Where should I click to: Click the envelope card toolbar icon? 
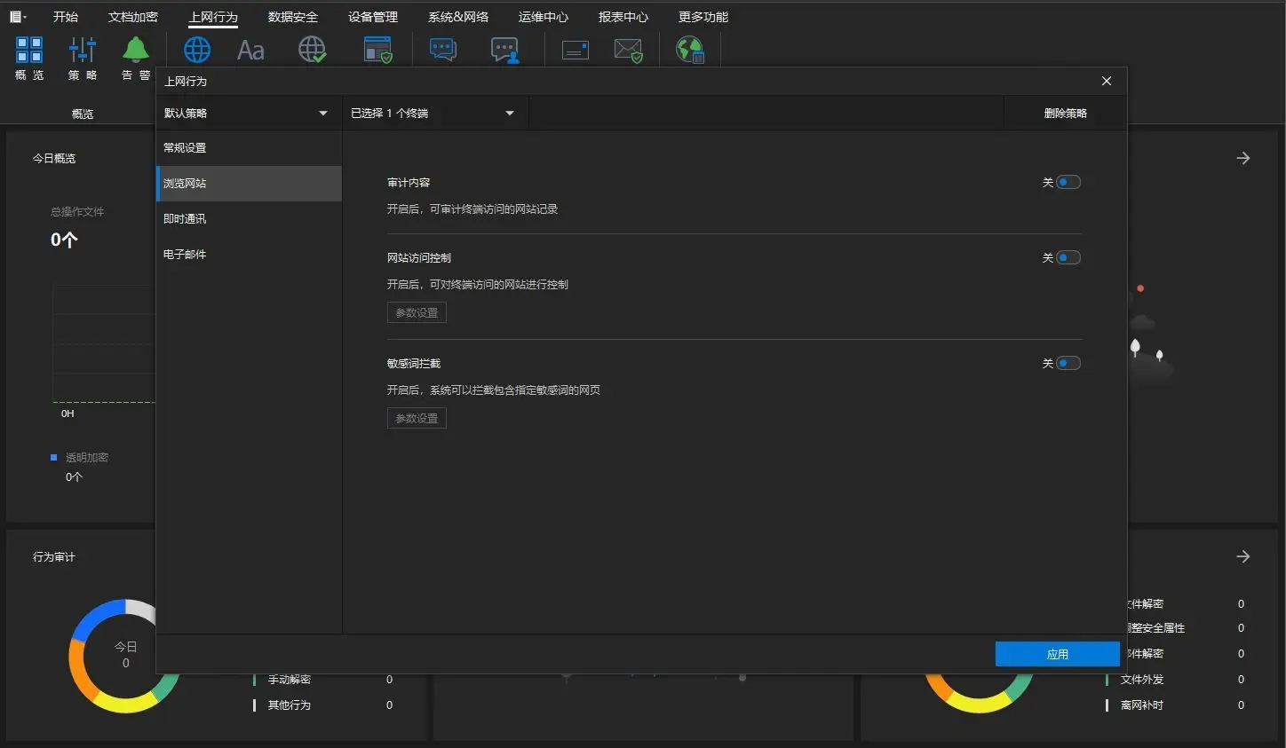coord(576,51)
